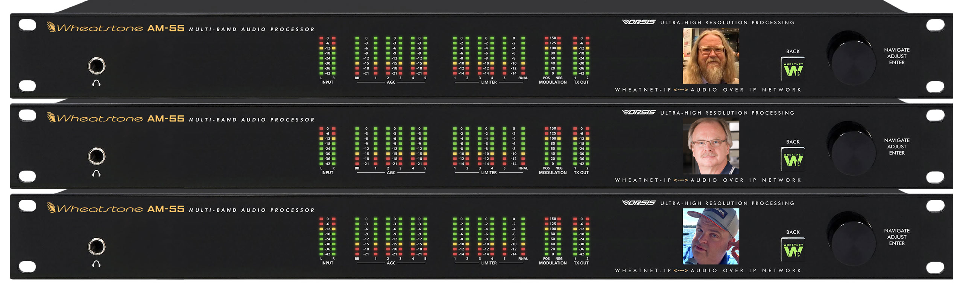Click the headphone jack on the top unit

coord(97,66)
